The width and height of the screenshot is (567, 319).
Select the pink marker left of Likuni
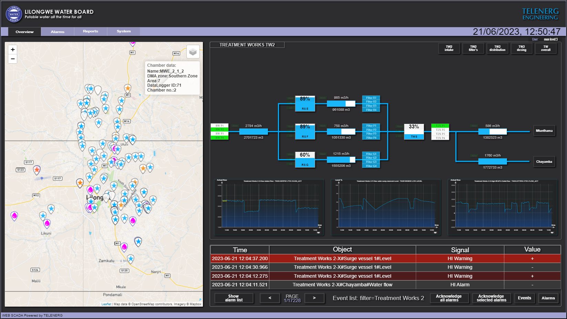click(14, 216)
